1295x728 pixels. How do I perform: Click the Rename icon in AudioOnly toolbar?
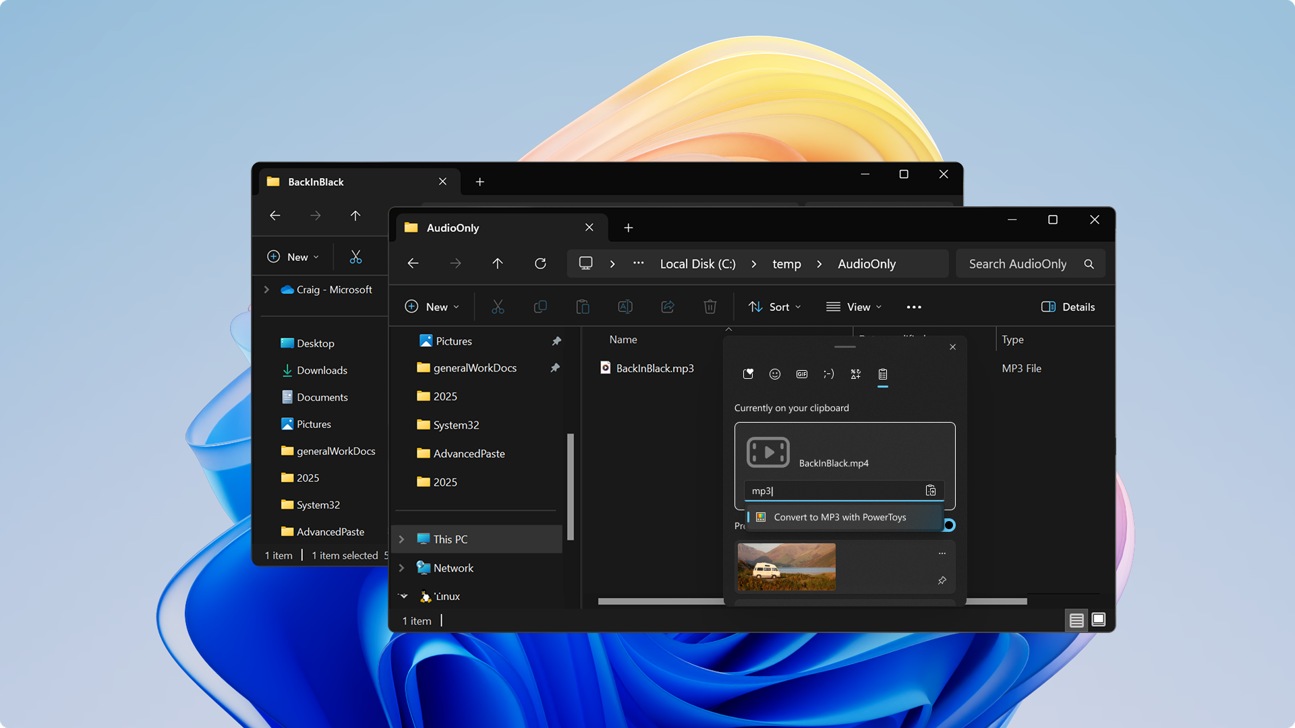625,307
